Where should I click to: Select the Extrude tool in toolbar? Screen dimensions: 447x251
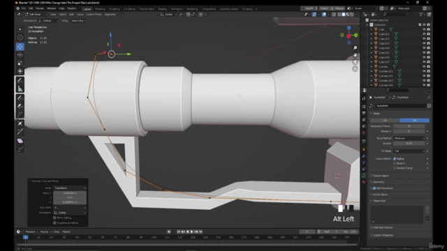20,114
